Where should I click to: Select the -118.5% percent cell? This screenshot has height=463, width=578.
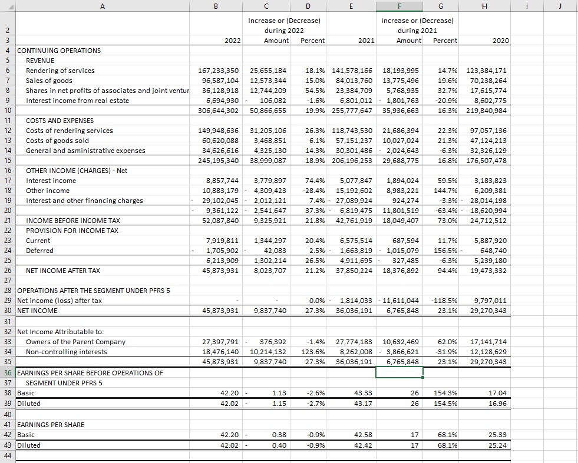tap(441, 301)
